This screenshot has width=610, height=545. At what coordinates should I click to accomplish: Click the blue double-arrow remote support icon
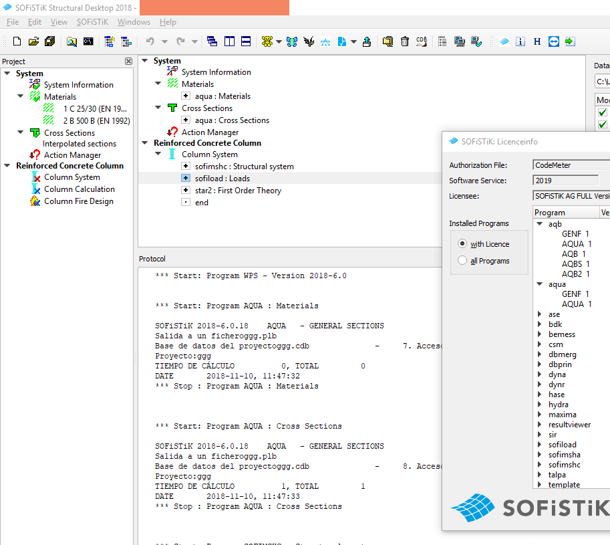tap(554, 41)
